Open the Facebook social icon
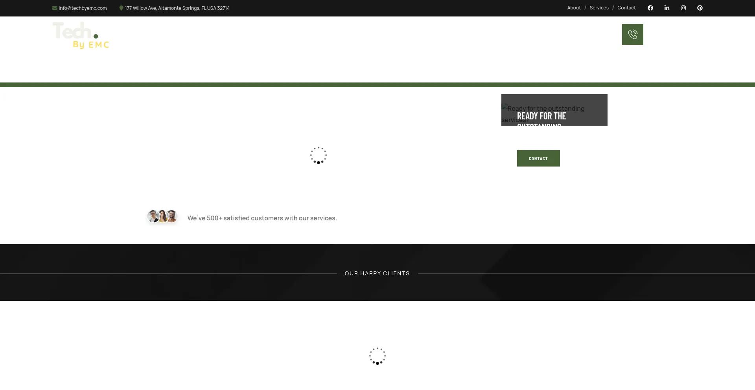Image resolution: width=755 pixels, height=390 pixels. (650, 8)
